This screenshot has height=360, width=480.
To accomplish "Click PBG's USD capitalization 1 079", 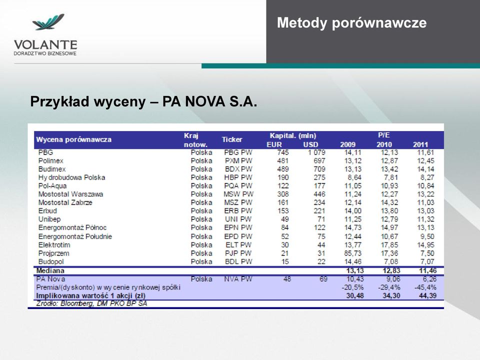I will click(316, 152).
